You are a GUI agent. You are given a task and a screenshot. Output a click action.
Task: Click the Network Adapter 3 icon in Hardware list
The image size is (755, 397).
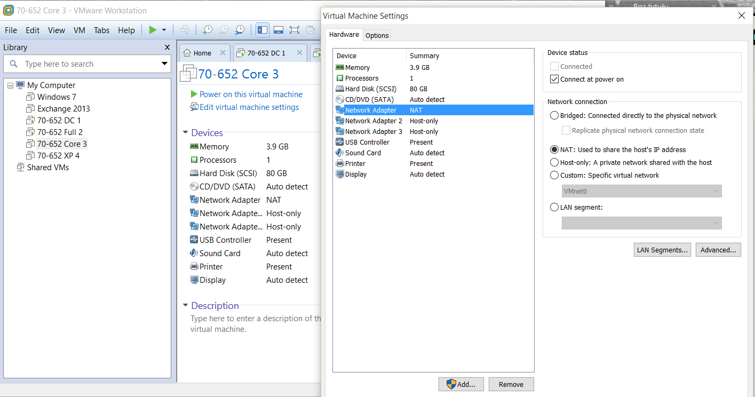340,131
